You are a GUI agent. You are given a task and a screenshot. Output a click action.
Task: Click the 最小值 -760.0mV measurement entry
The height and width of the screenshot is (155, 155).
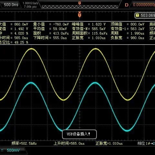click(x=51, y=24)
